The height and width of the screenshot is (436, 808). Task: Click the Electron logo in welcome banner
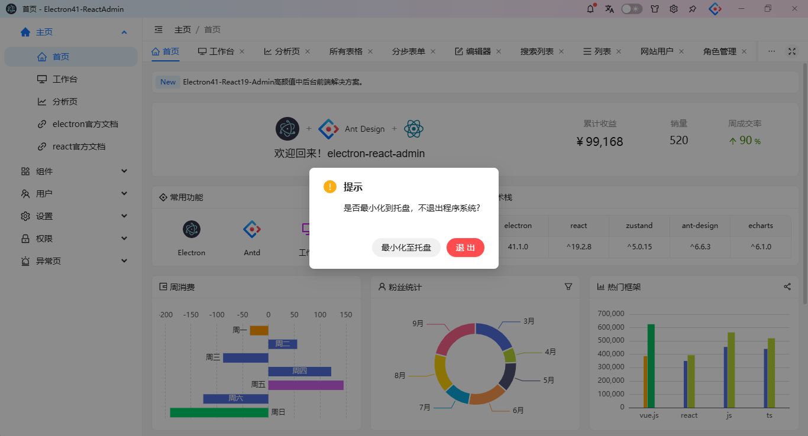(287, 129)
